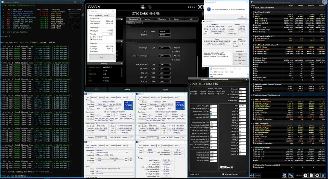Click Home button in TestMem5
Viewport: 328px width, 179px height.
pyautogui.click(x=240, y=55)
